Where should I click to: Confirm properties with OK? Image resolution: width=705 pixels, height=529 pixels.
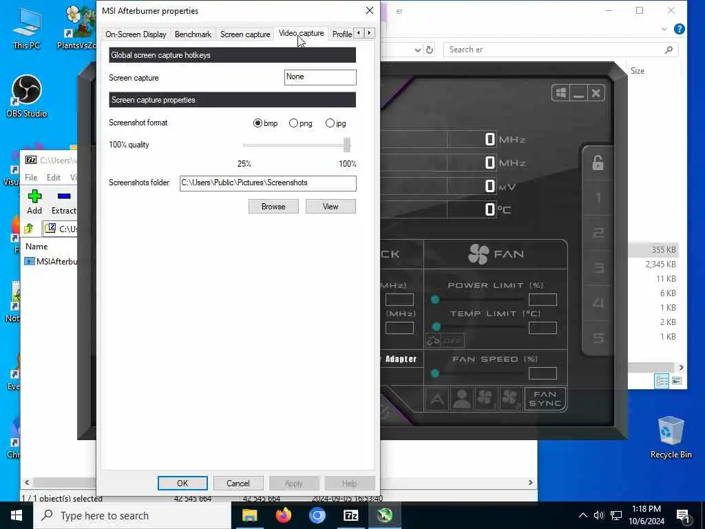click(182, 483)
